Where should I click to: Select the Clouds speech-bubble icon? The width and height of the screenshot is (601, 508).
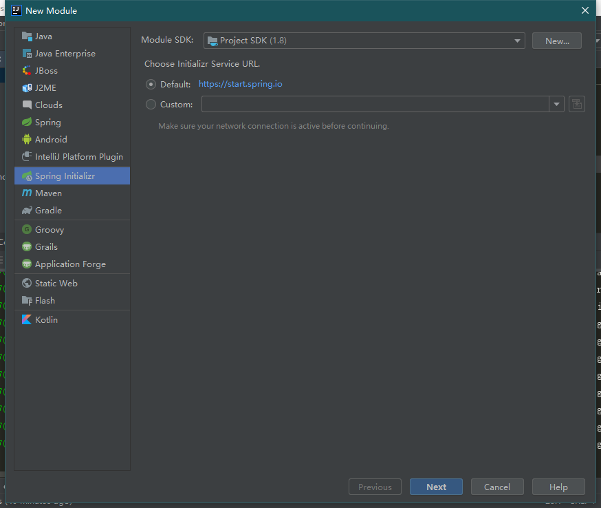pyautogui.click(x=27, y=105)
